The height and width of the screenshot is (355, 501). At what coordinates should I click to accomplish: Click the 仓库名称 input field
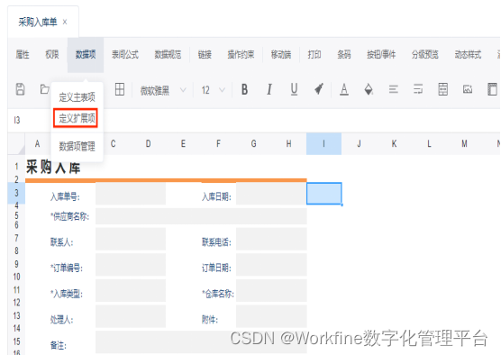click(x=271, y=290)
